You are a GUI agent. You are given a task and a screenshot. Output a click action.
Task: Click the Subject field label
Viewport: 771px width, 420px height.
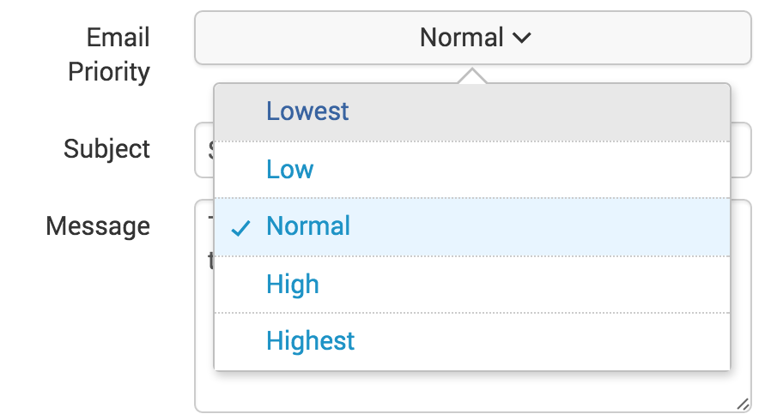106,149
